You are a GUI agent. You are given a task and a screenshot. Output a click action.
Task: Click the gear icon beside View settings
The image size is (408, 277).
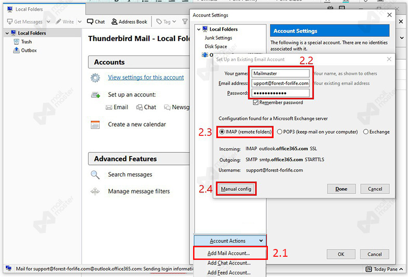click(95, 77)
